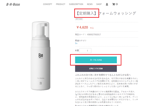160x106 pixels.
Task: Click the product code 4580027592017
Action: [94, 35]
